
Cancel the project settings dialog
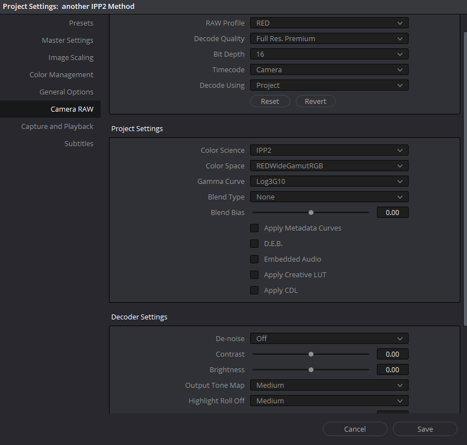[x=355, y=429]
